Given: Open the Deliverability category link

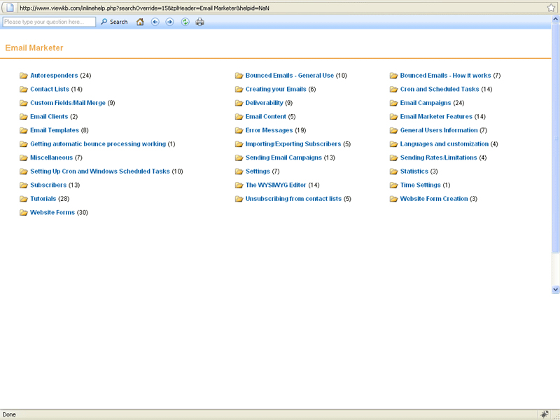Looking at the screenshot, I should [x=265, y=103].
